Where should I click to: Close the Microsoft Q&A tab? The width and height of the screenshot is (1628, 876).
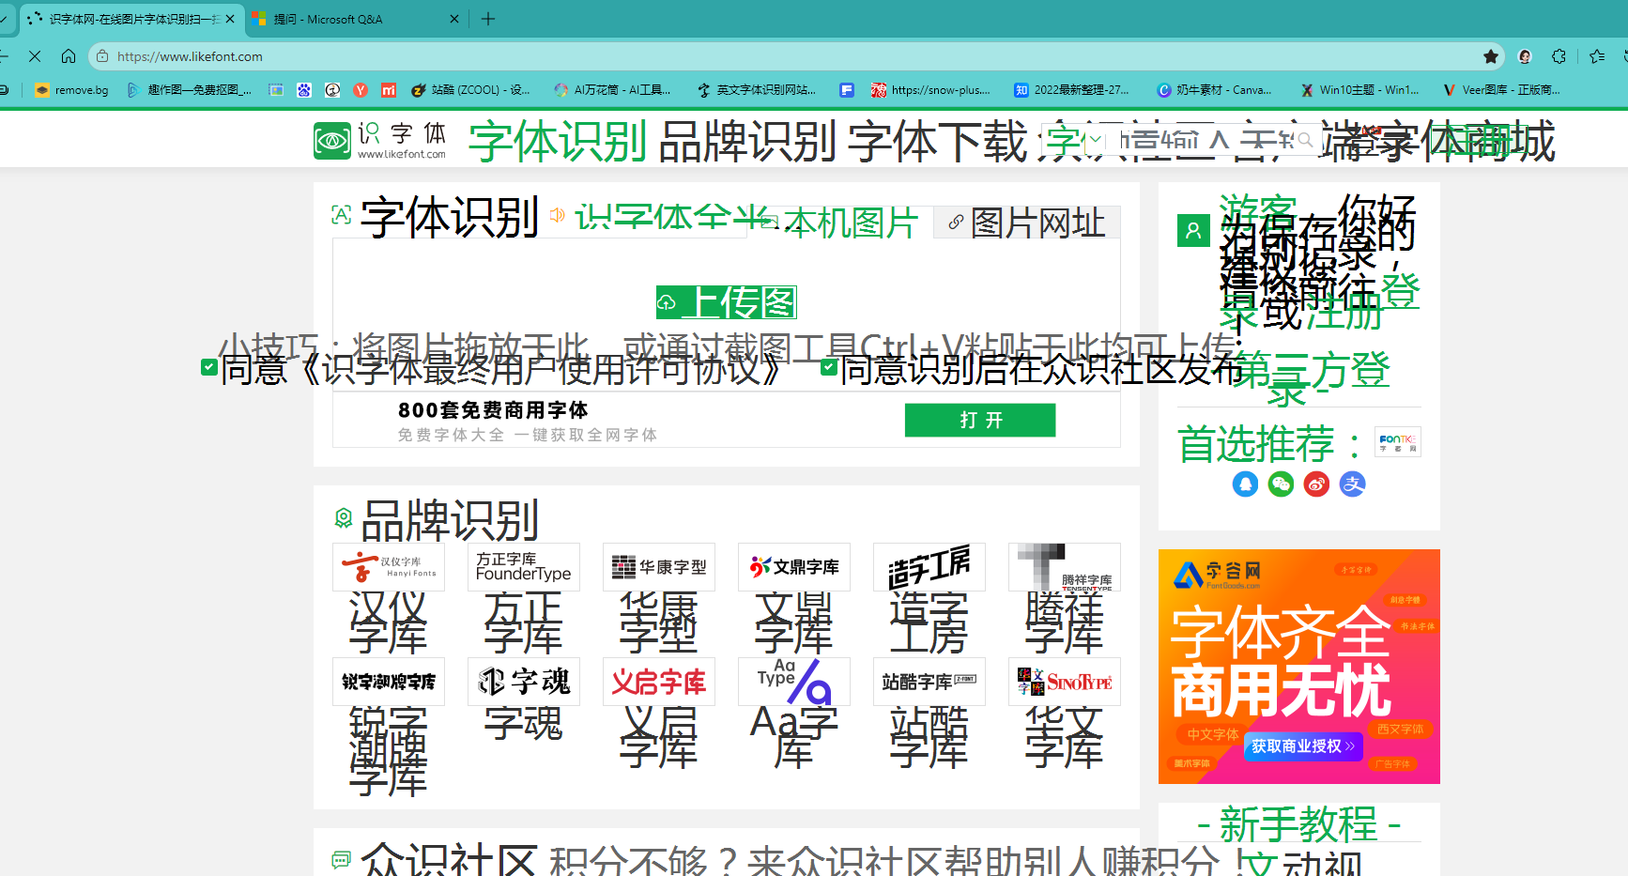click(454, 19)
